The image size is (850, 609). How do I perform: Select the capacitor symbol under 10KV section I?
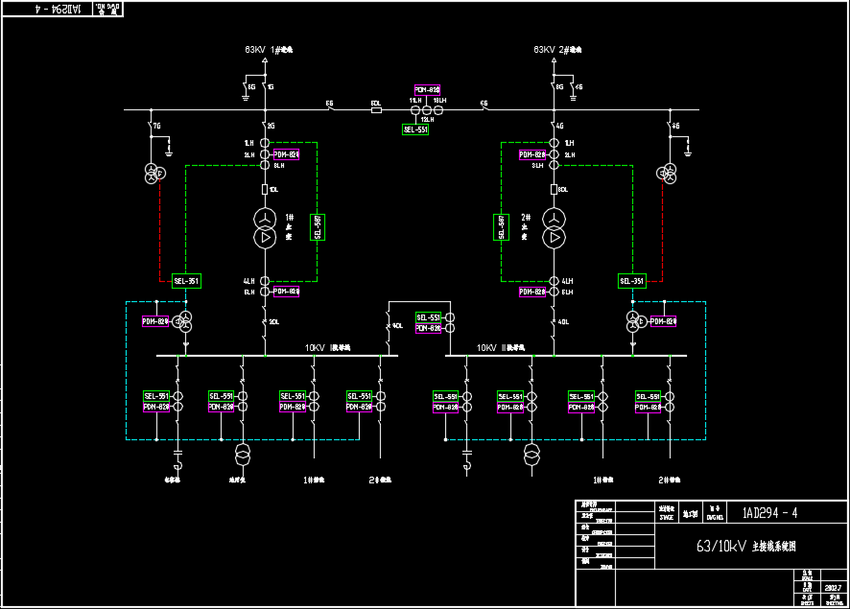pyautogui.click(x=177, y=450)
